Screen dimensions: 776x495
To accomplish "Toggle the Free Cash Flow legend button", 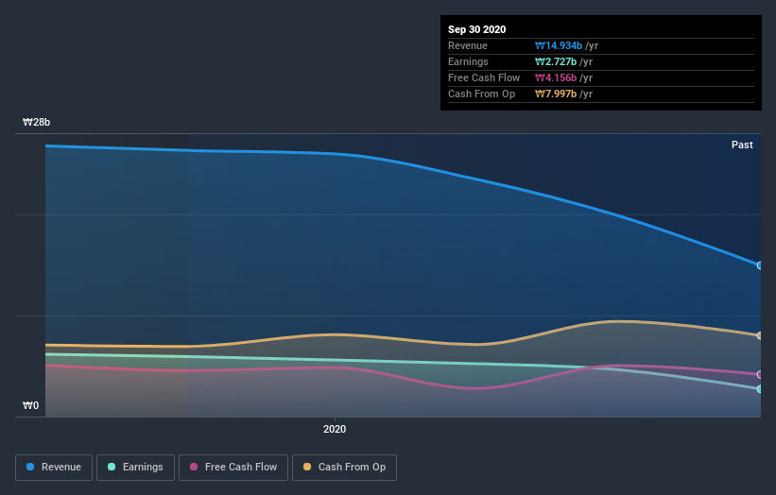I will tap(233, 468).
